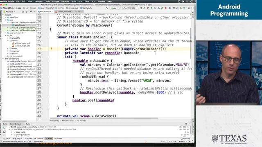This screenshot has width=262, height=147.
Task: Open the Navigate menu
Action: point(38,2)
